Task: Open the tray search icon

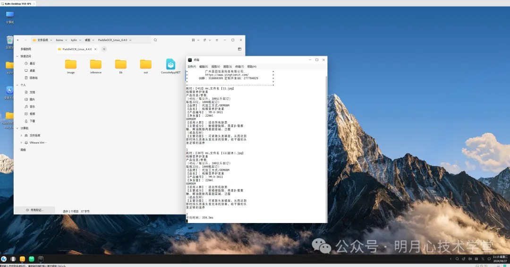Action: coord(457,259)
